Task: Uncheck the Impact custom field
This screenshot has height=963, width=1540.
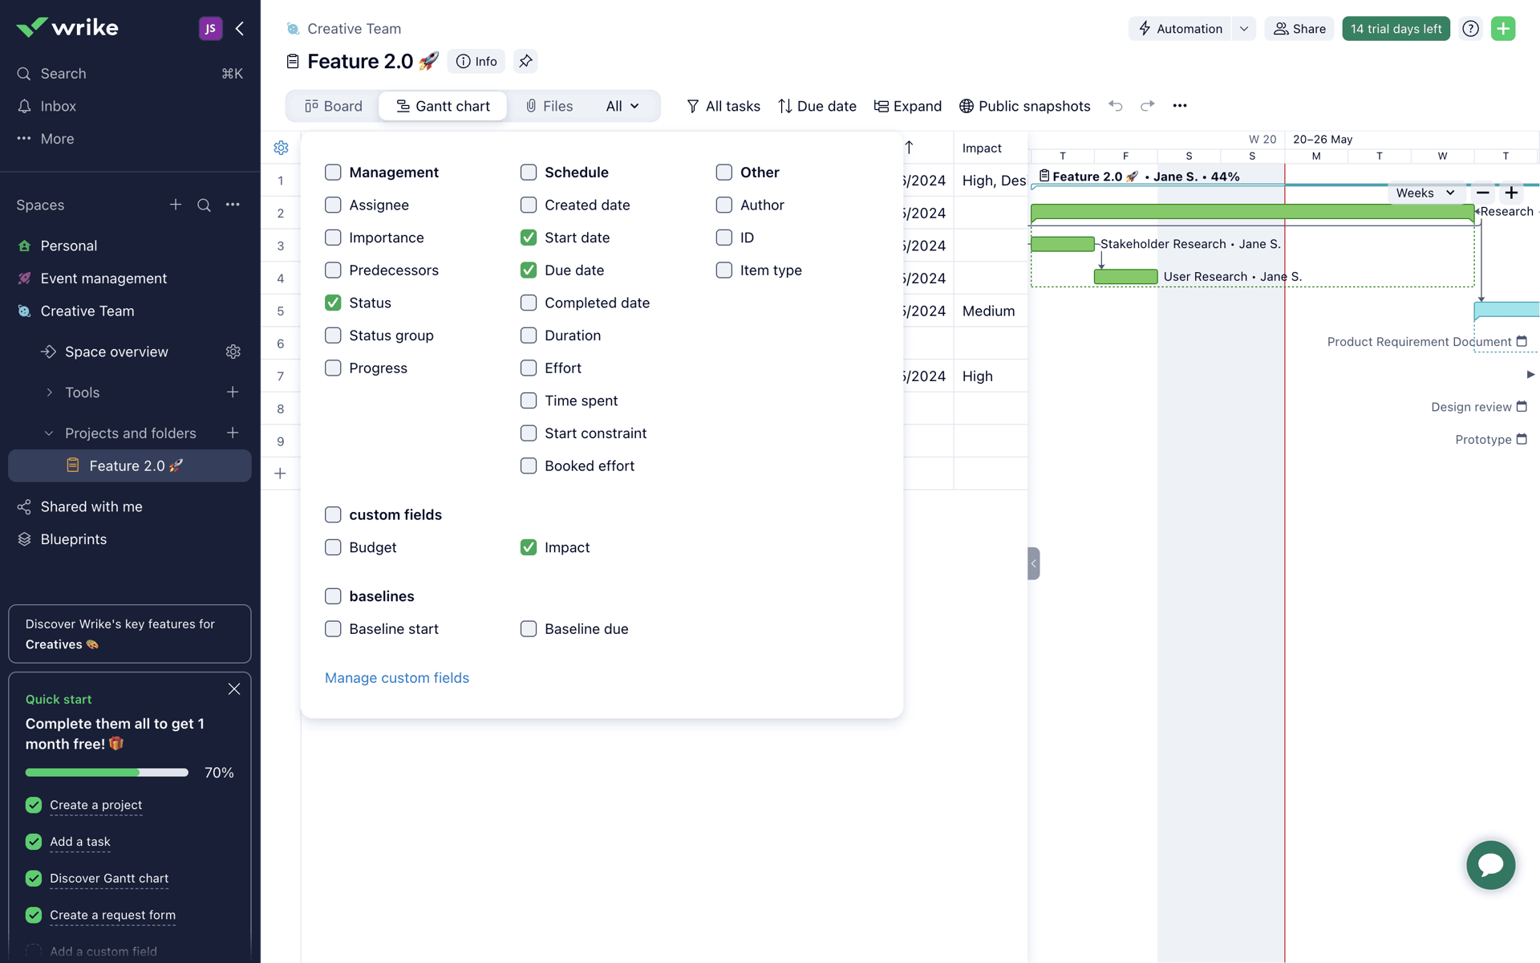Action: 529,547
